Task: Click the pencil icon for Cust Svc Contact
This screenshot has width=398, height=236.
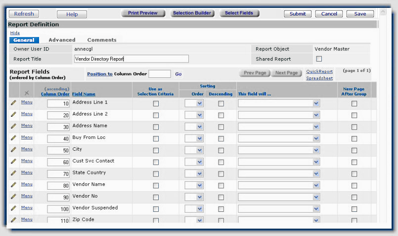Action: click(13, 161)
